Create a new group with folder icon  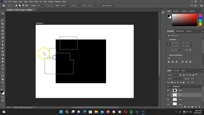[x=192, y=107]
